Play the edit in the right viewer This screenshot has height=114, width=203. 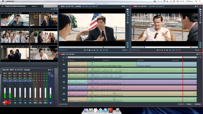(x=162, y=50)
